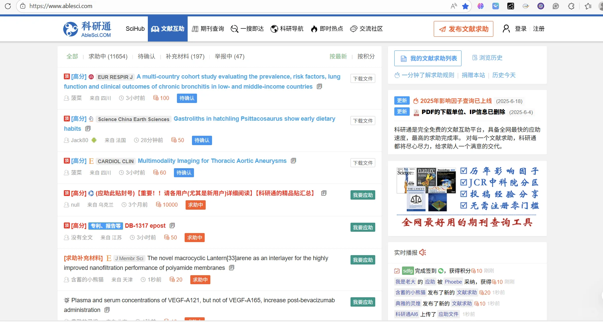Viewport: 603px width, 322px height.
Task: Open the 科研导航 navigation item
Action: (x=287, y=29)
